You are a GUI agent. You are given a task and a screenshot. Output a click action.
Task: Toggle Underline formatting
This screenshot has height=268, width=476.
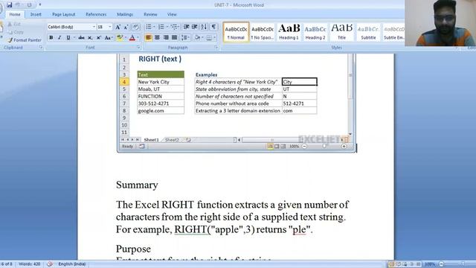click(x=68, y=38)
